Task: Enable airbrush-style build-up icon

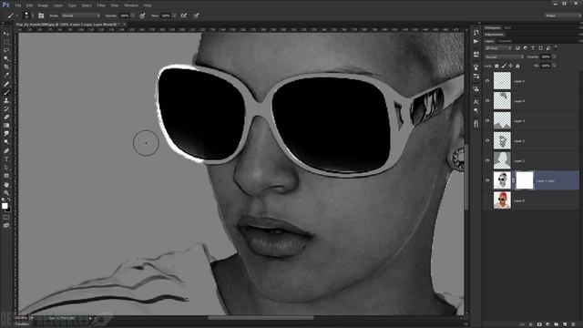Action: [184, 15]
